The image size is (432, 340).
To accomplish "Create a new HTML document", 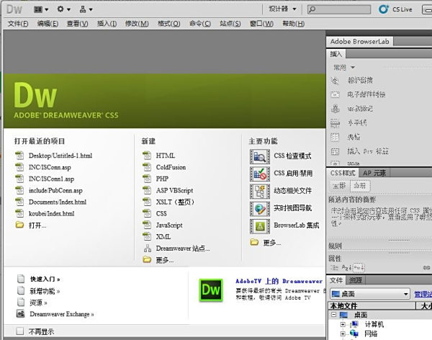I will point(166,156).
